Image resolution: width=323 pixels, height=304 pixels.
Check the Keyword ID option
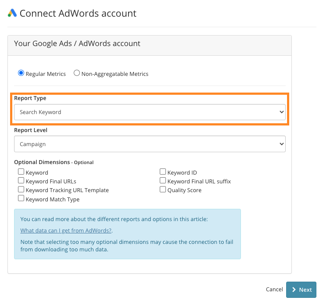click(x=163, y=172)
